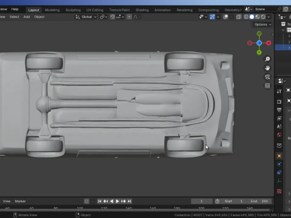Screen dimensions: 291x218
Task: Click the negative Y axis circle on gizmo
Action: point(259,33)
